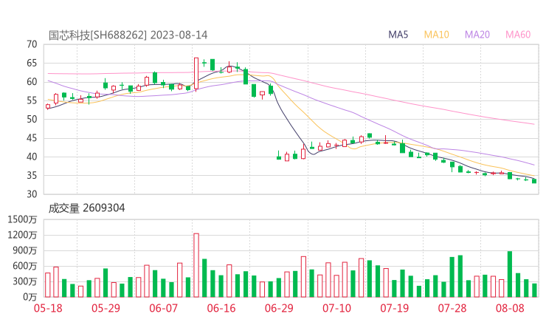
Task: Click the 06-29 date axis label
Action: tap(279, 308)
